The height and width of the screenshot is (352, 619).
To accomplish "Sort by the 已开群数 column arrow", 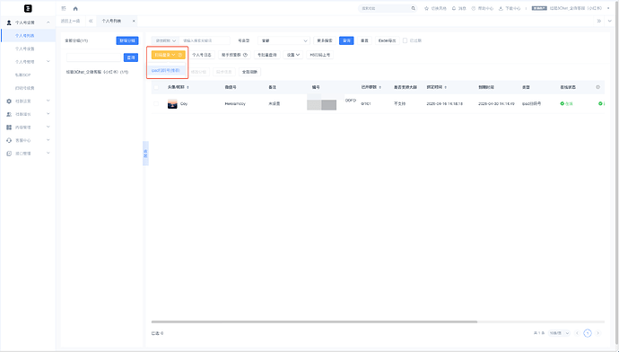I will tap(380, 87).
